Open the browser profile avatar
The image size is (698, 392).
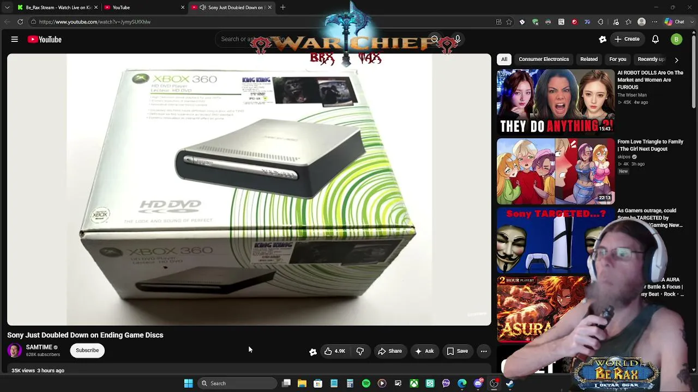[642, 22]
